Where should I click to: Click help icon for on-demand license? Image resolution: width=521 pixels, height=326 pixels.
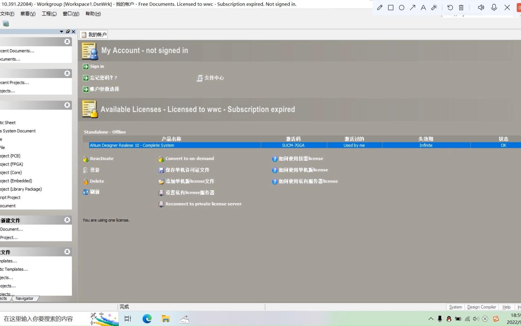click(x=274, y=159)
